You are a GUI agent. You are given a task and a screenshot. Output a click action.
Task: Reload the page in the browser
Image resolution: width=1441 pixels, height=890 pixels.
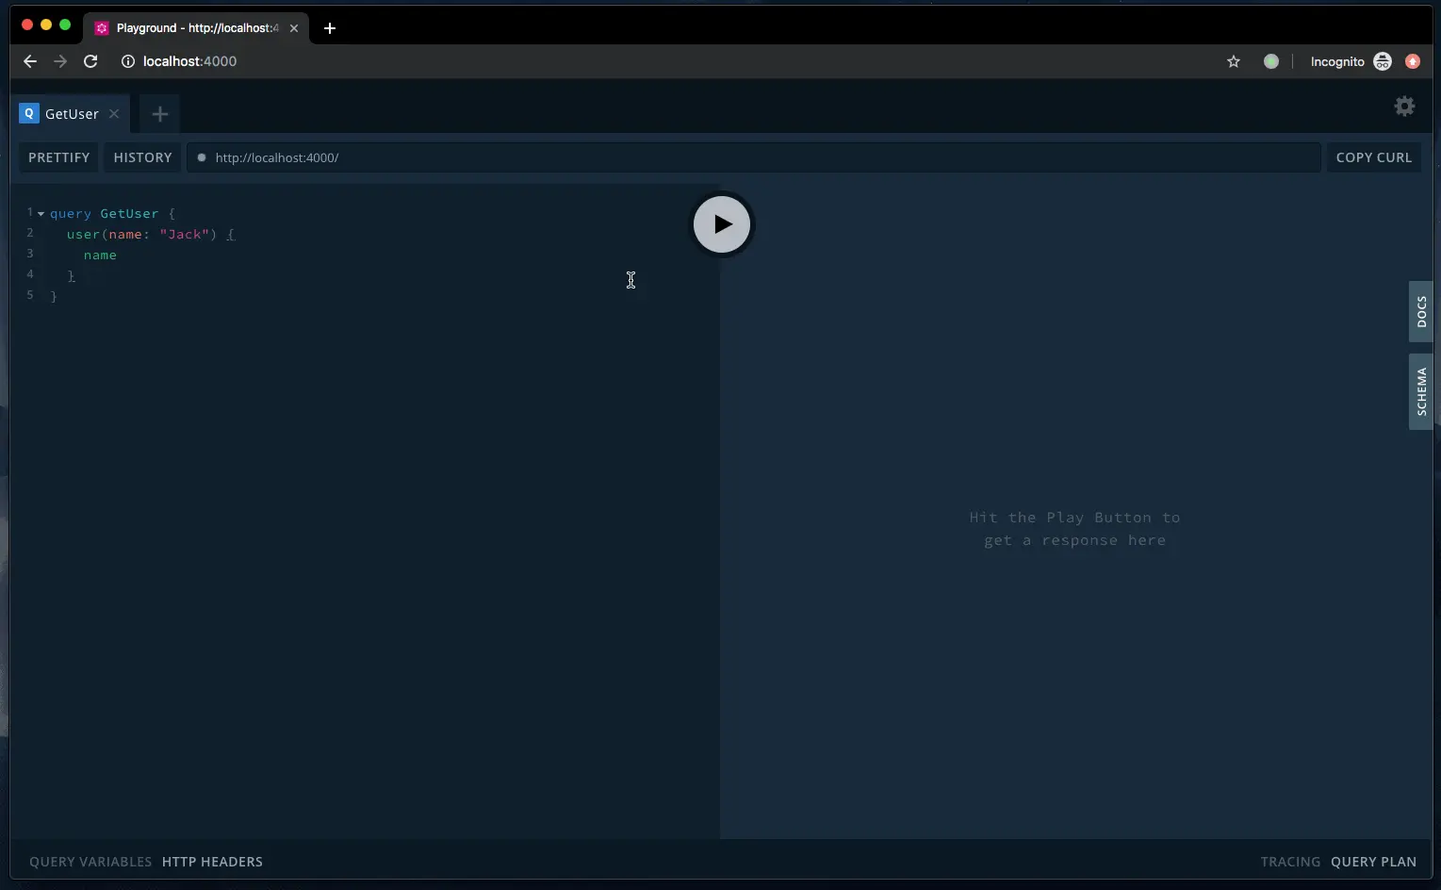click(90, 61)
